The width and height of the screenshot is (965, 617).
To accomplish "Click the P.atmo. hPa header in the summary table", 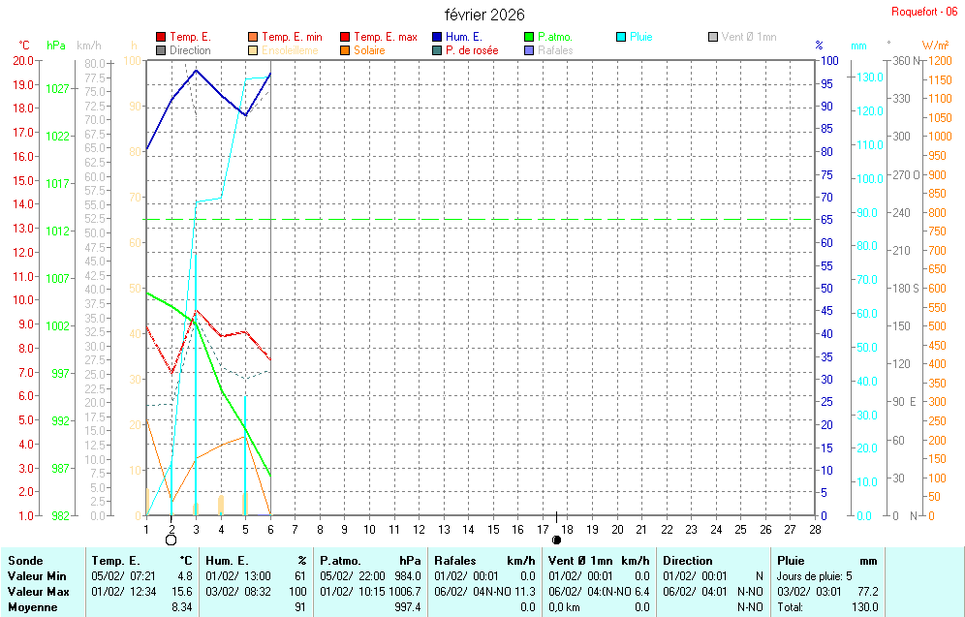I will [x=370, y=561].
